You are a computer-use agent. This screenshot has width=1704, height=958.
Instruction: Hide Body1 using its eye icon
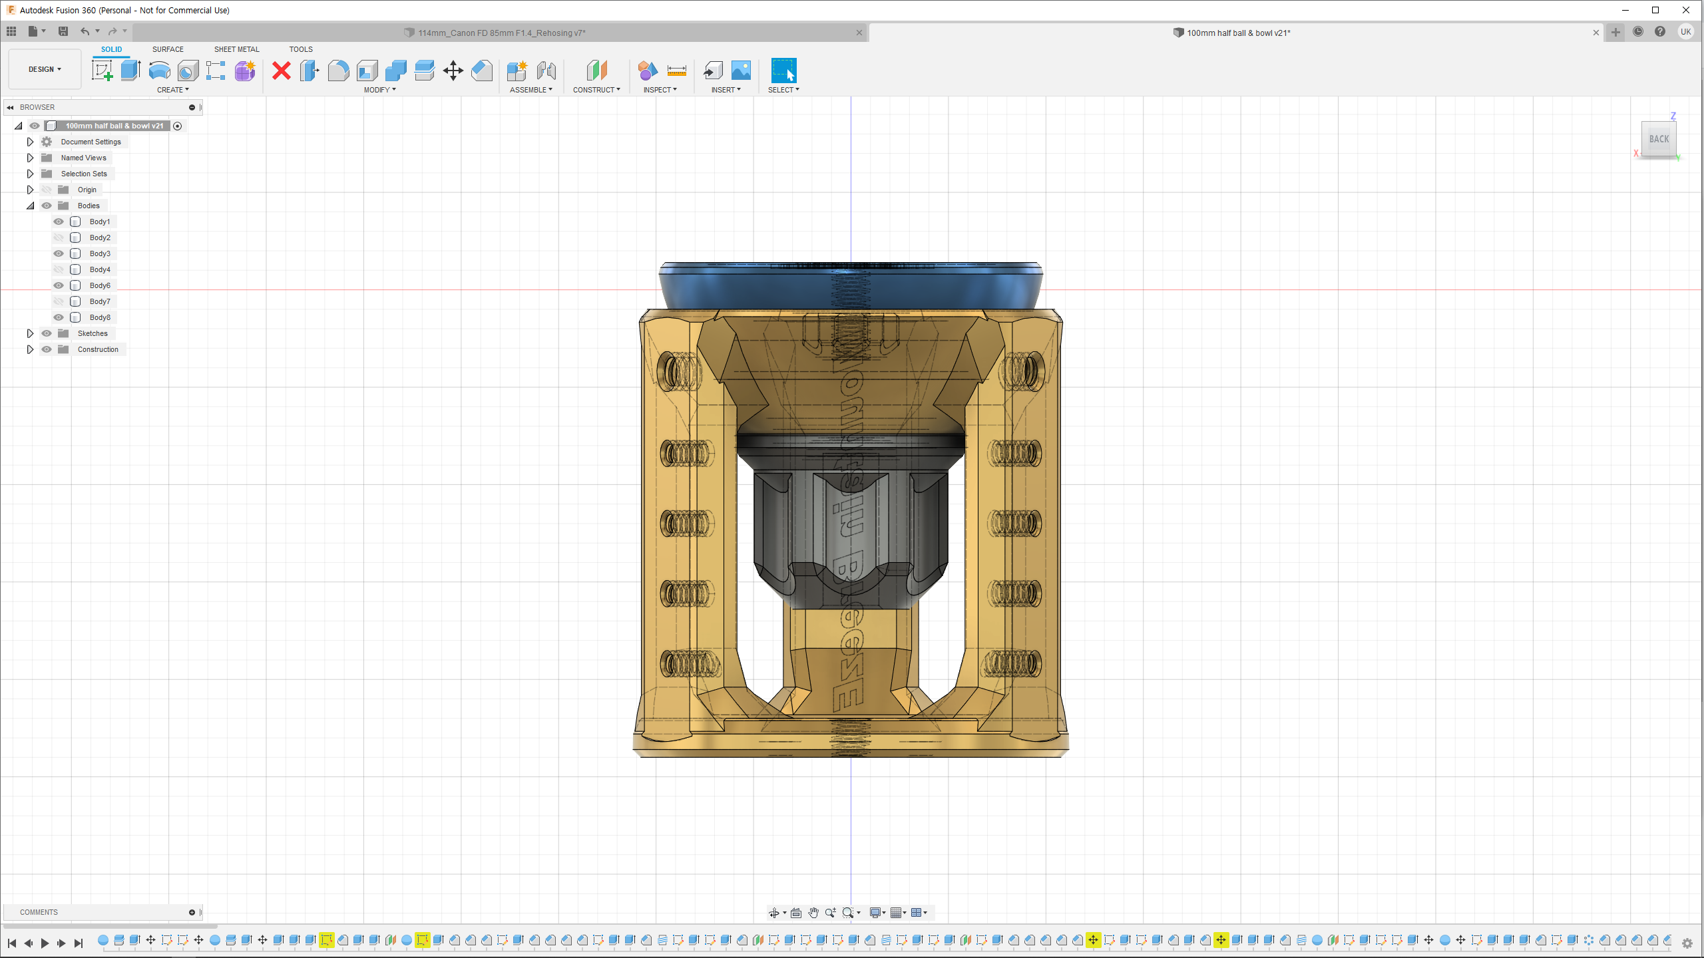tap(59, 222)
